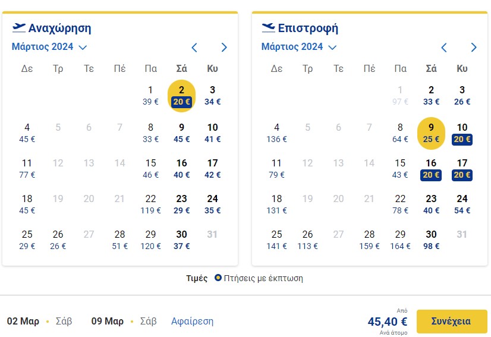491x337 pixels.
Task: Click the Αφαίρεση link to remove return
Action: coord(192,322)
